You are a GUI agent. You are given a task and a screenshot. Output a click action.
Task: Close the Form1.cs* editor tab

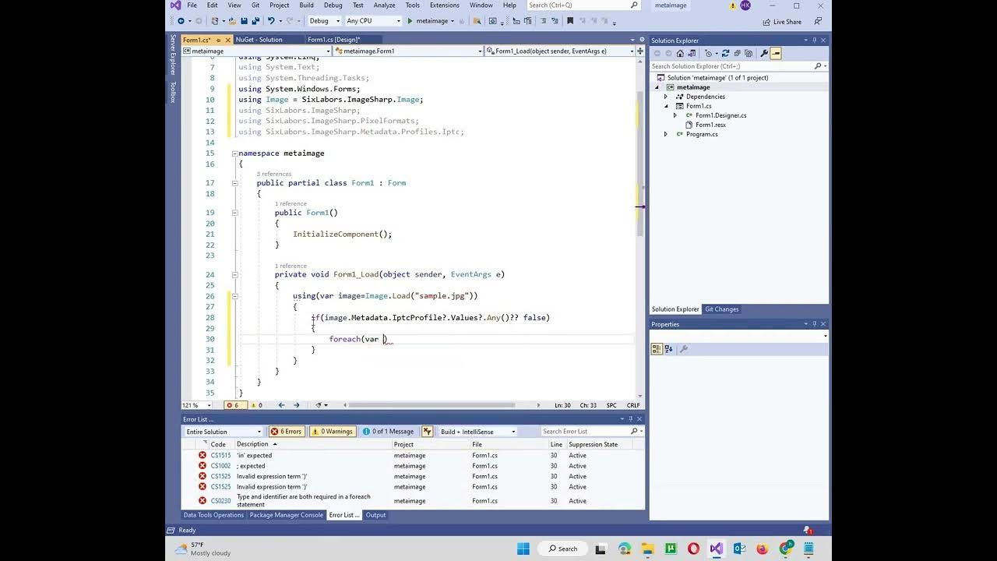[227, 40]
